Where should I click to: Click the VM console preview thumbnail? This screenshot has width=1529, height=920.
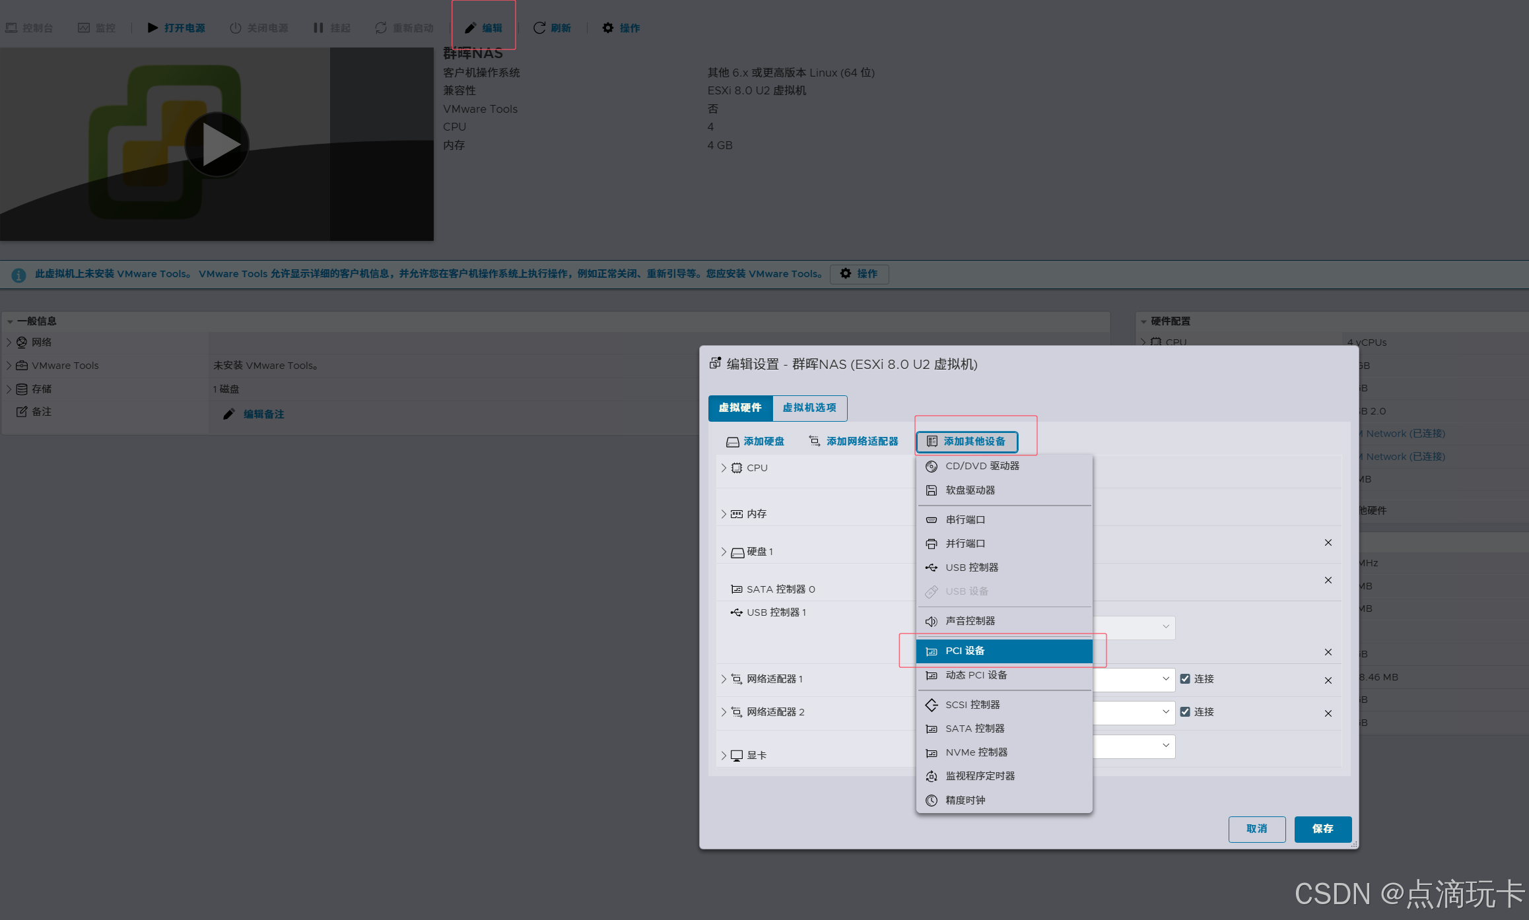[x=217, y=144]
